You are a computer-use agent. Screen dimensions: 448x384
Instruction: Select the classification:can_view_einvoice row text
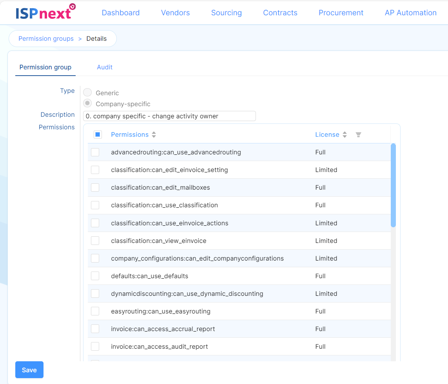159,241
